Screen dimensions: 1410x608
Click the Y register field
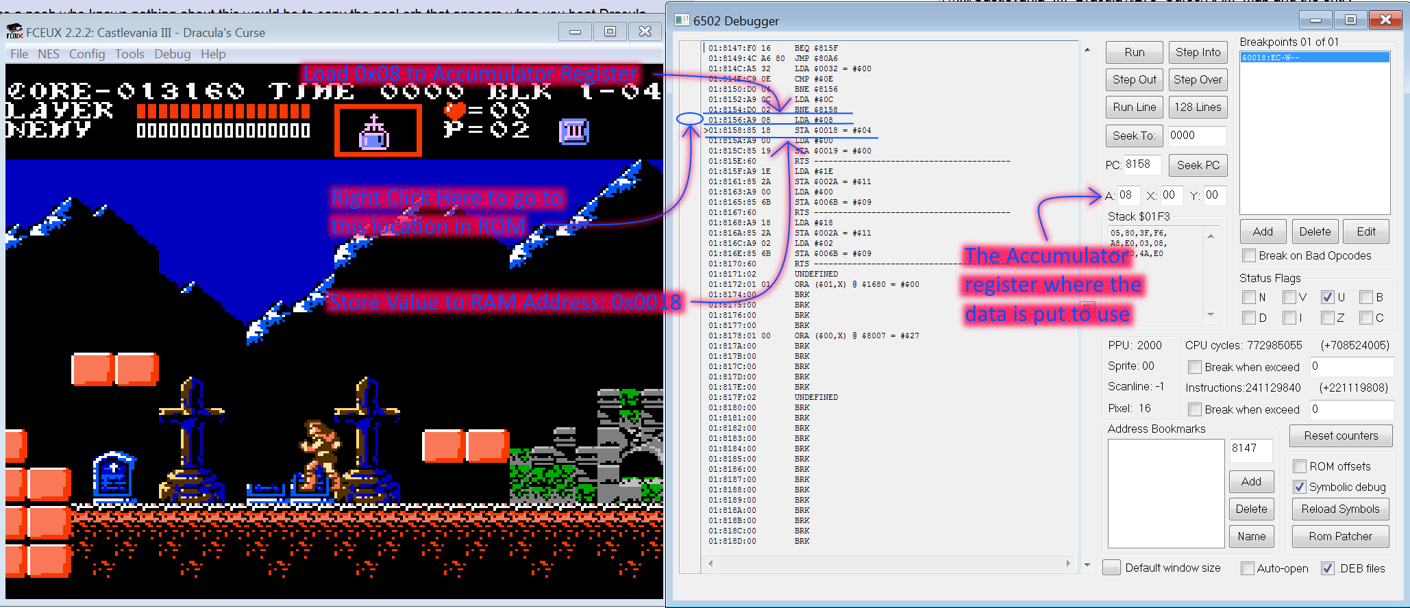[x=1214, y=195]
